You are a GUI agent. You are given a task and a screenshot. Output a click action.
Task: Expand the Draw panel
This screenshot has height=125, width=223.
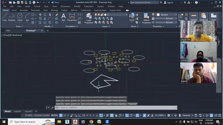point(20,26)
